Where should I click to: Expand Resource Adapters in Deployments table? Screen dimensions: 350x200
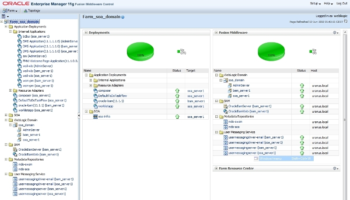point(91,85)
